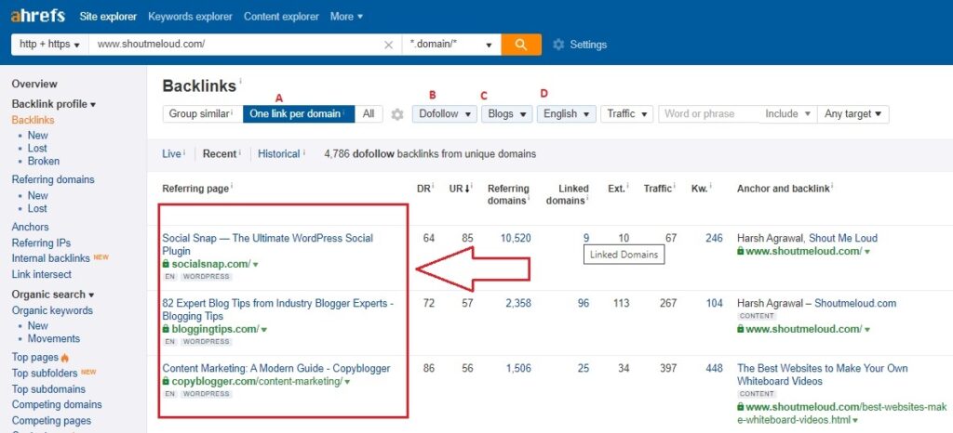Open Link intersect in sidebar
Image resolution: width=953 pixels, height=433 pixels.
41,274
